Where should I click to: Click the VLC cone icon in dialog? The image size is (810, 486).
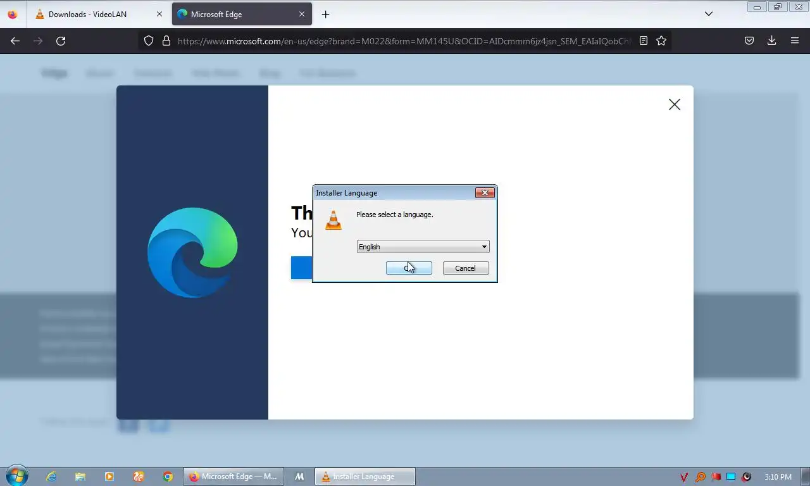tap(333, 220)
